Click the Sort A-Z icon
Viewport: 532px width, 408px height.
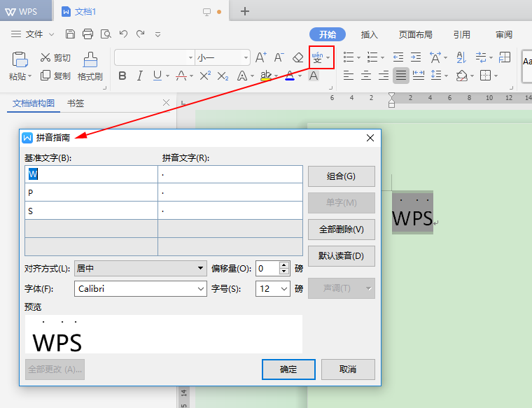[461, 57]
